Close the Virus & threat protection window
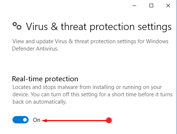 coord(168,5)
